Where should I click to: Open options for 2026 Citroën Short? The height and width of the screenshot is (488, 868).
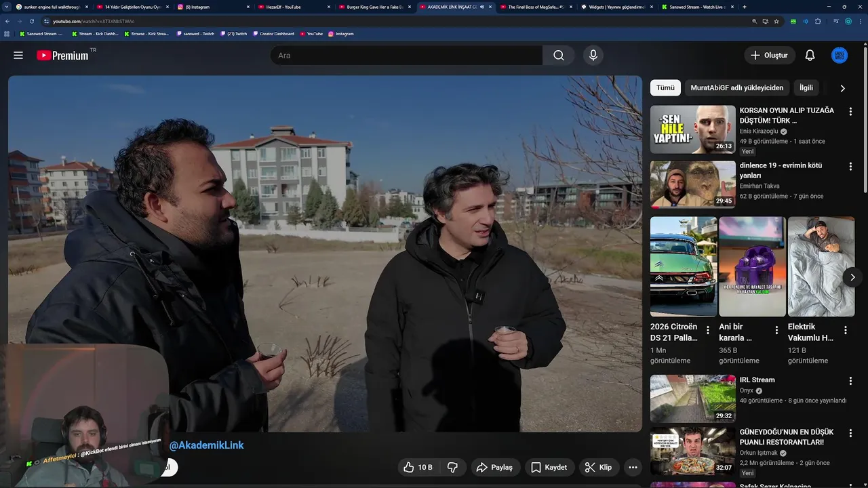click(708, 330)
